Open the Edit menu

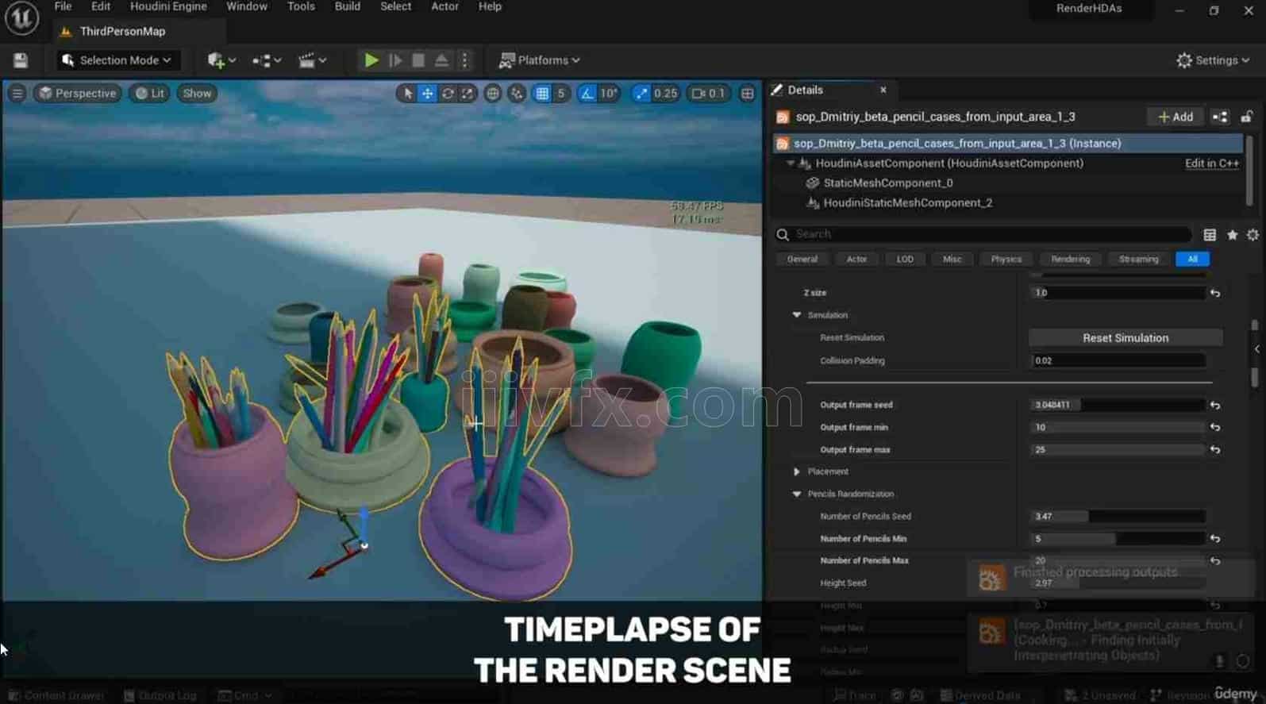pos(101,7)
